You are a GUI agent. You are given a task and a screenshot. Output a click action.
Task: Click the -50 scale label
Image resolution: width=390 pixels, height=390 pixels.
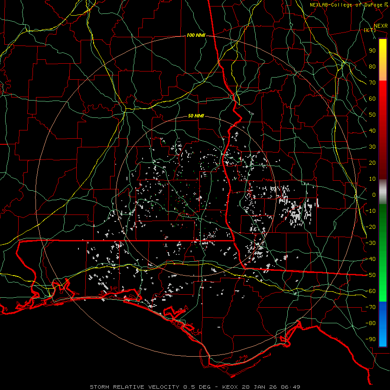click(370, 275)
